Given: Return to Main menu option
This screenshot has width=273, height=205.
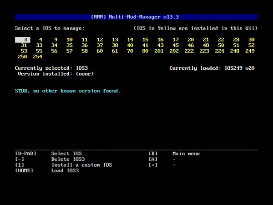Looking at the screenshot, I should pyautogui.click(x=186, y=154).
